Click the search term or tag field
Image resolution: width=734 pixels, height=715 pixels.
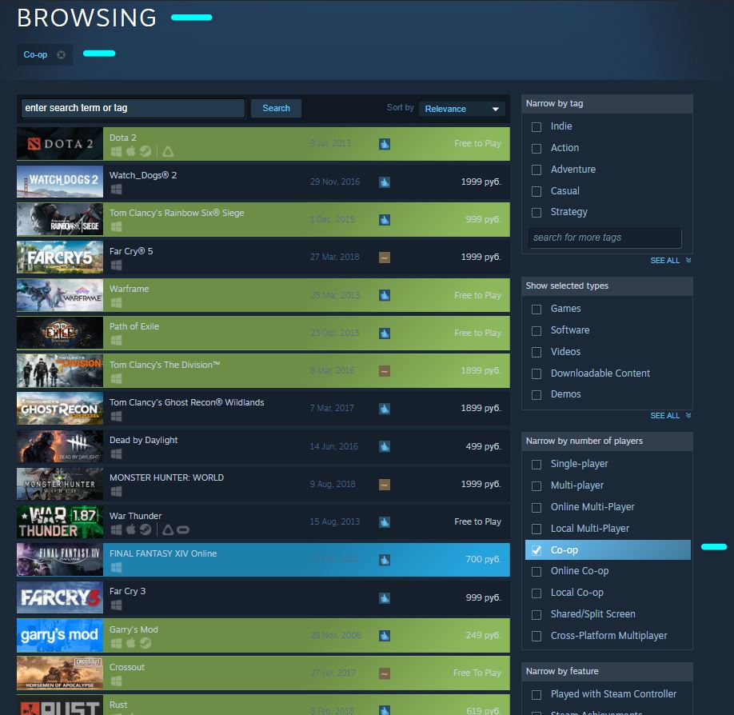click(x=133, y=108)
